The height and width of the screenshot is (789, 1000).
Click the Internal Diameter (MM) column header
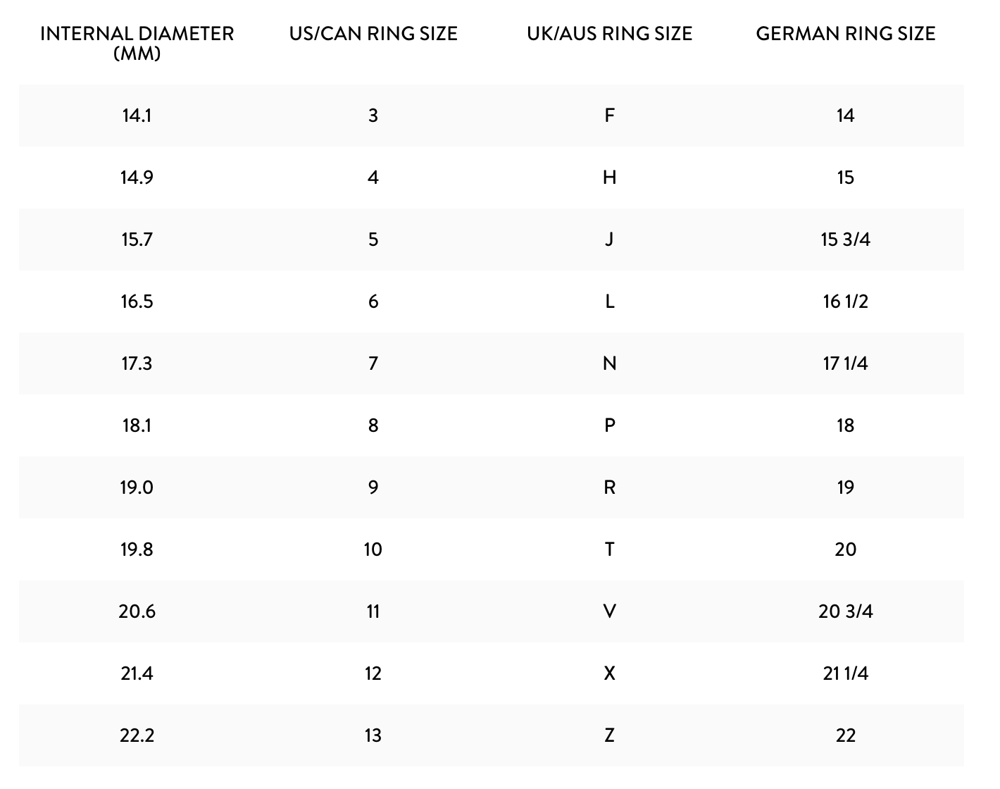[137, 43]
